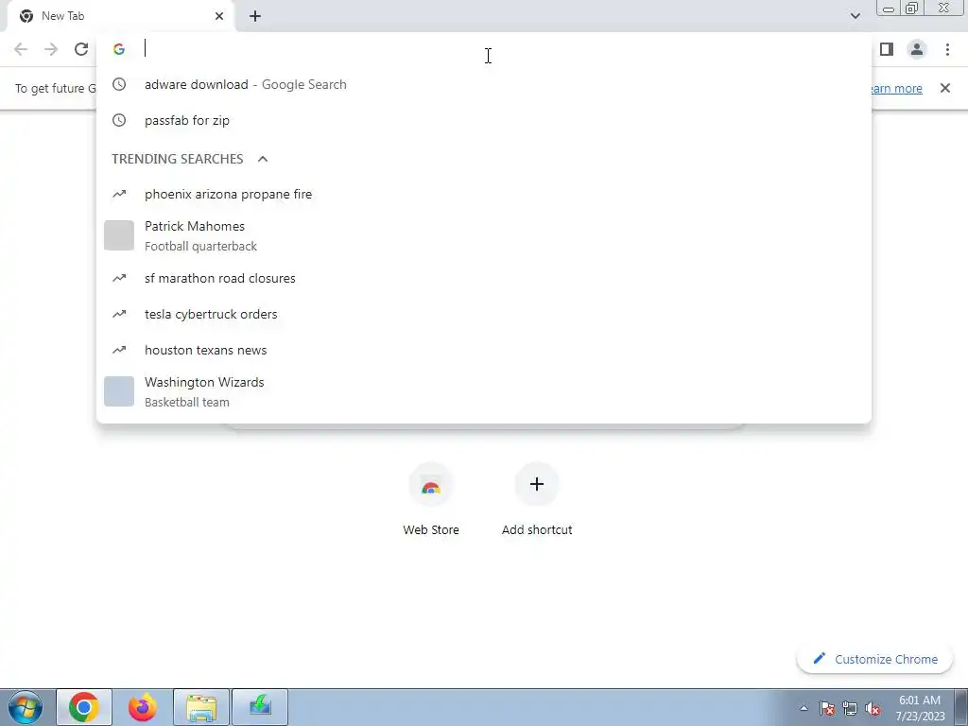Select 'tesla cybertruck orders' trend
Screen dimensions: 968x726
pyautogui.click(x=483, y=314)
